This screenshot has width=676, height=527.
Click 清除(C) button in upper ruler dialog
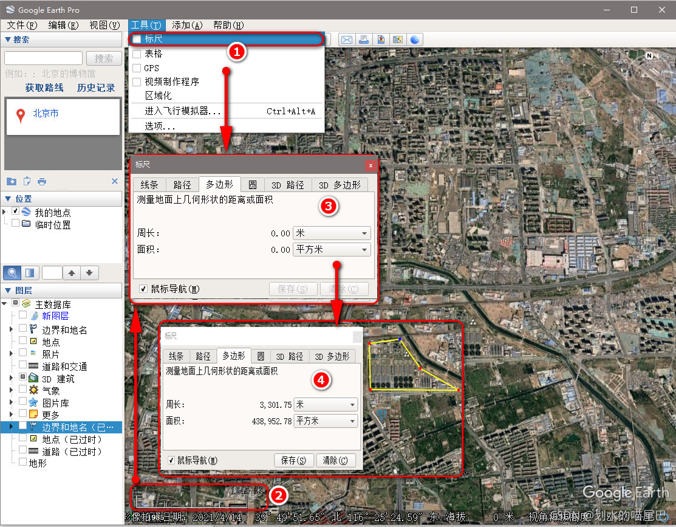(x=344, y=289)
